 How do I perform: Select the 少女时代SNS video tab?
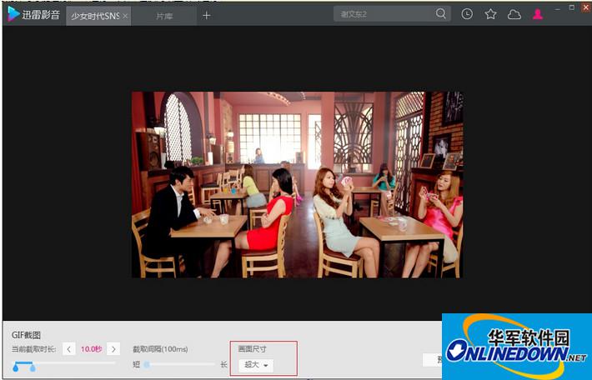[x=93, y=16]
